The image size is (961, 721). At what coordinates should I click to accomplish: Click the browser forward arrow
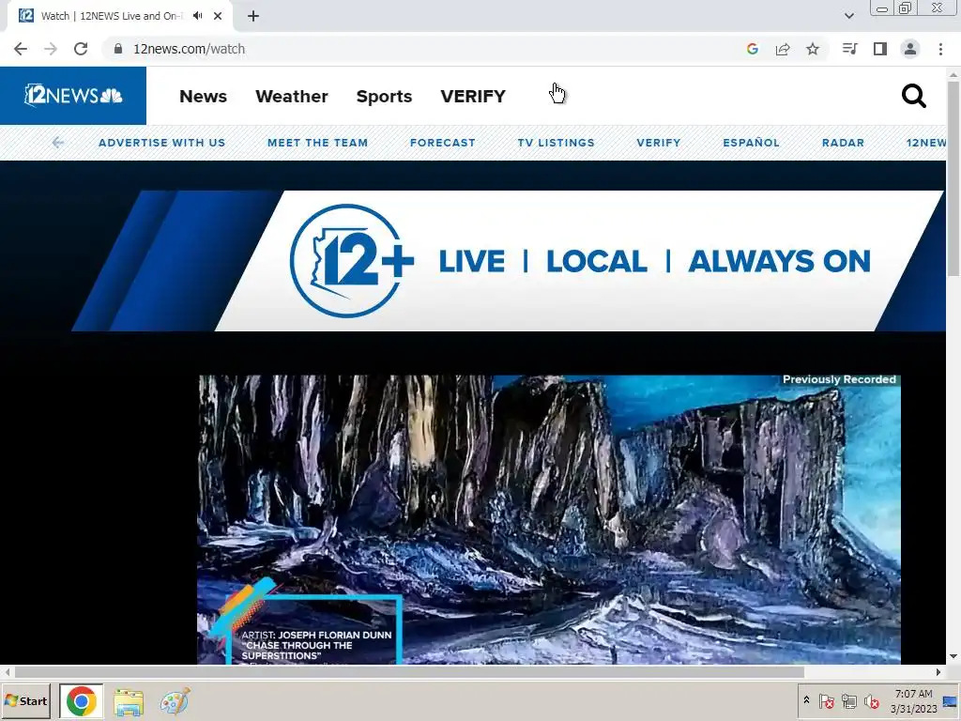tap(51, 49)
